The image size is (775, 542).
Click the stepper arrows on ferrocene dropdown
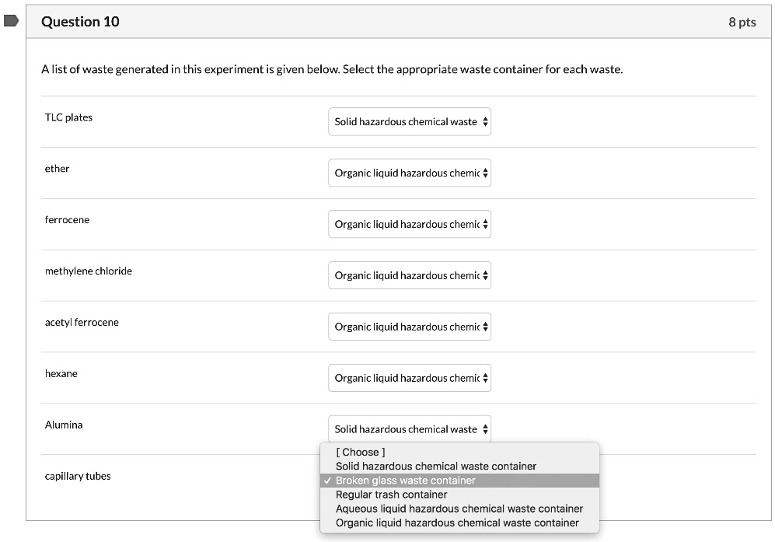pyautogui.click(x=485, y=224)
